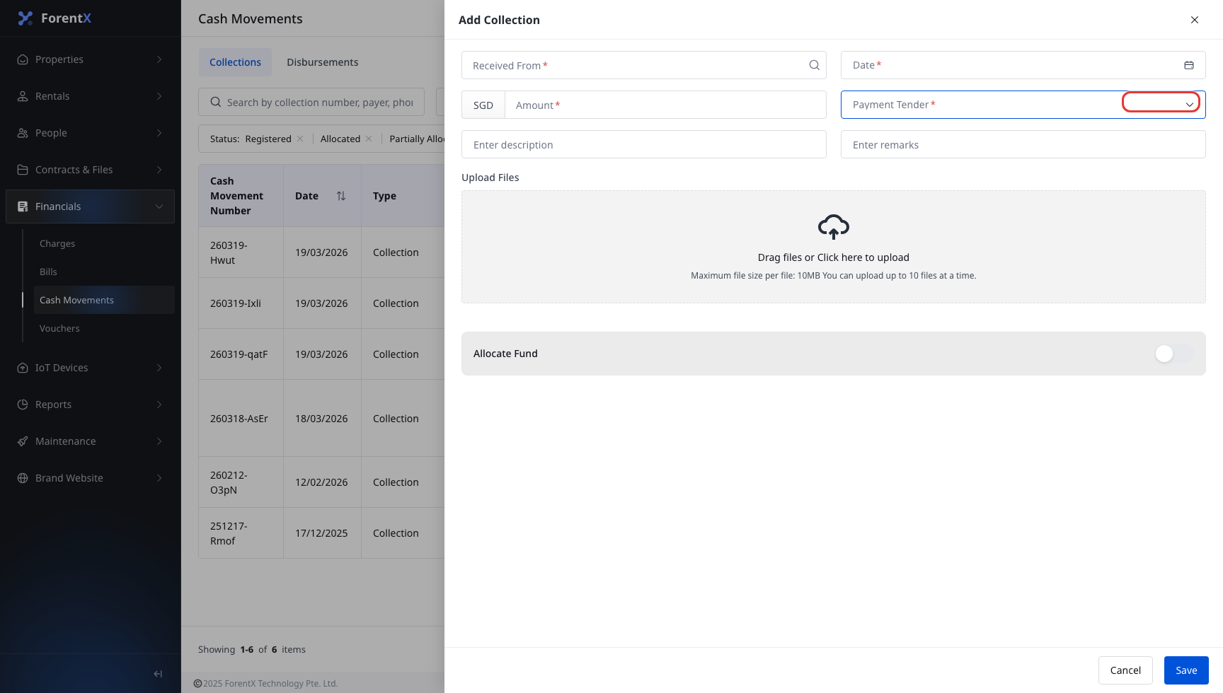Click the Rentals icon in sidebar
1223x693 pixels.
(x=23, y=96)
